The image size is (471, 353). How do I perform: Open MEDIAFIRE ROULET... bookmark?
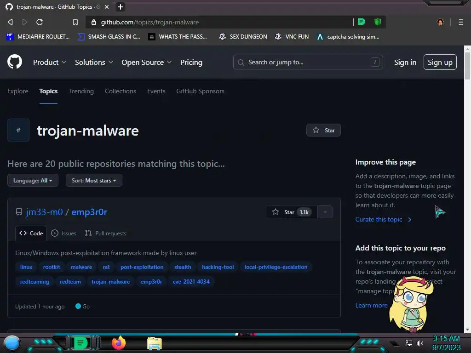pos(38,37)
